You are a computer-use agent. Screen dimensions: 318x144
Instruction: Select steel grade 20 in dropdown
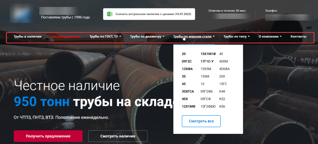[x=184, y=54]
